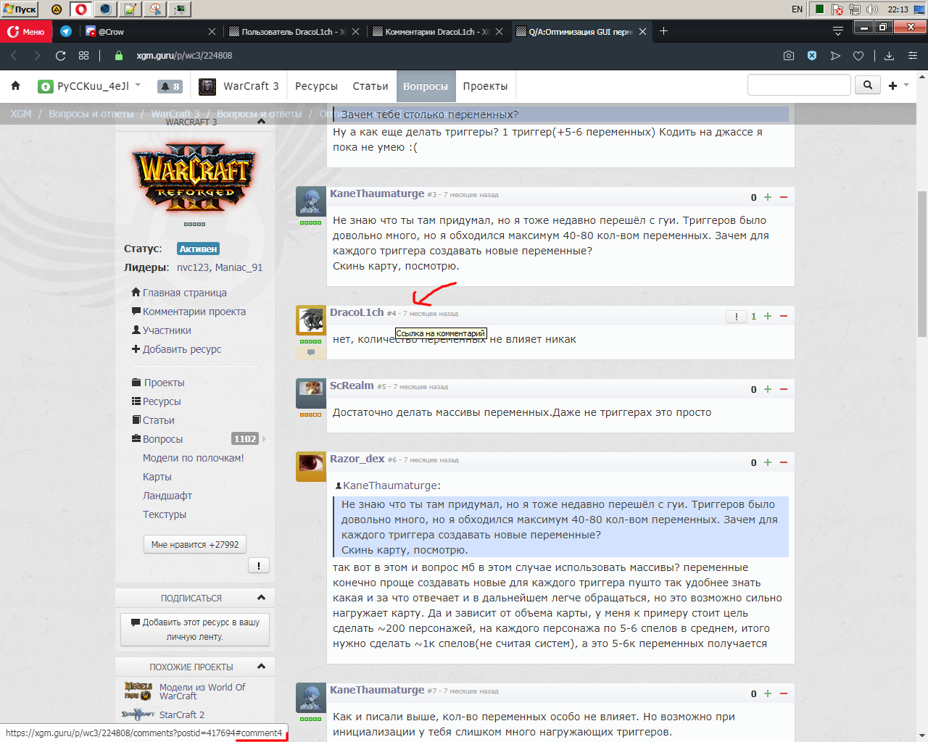Open a new browser tab
Viewport: 928px width, 742px height.
pos(663,31)
